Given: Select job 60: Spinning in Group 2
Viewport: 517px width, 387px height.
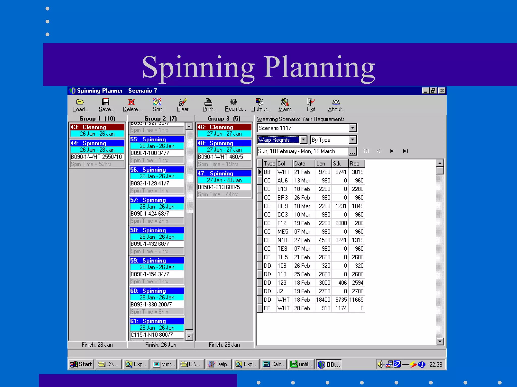Looking at the screenshot, I should tap(157, 291).
